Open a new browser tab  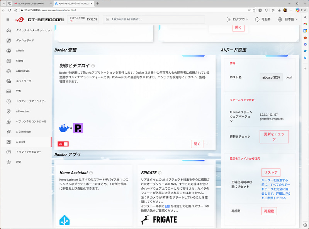pyautogui.click(x=98, y=3)
